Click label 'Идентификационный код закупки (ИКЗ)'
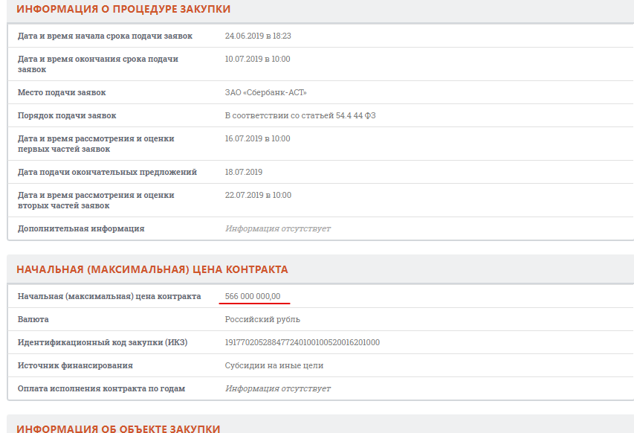This screenshot has height=433, width=634. 103,343
